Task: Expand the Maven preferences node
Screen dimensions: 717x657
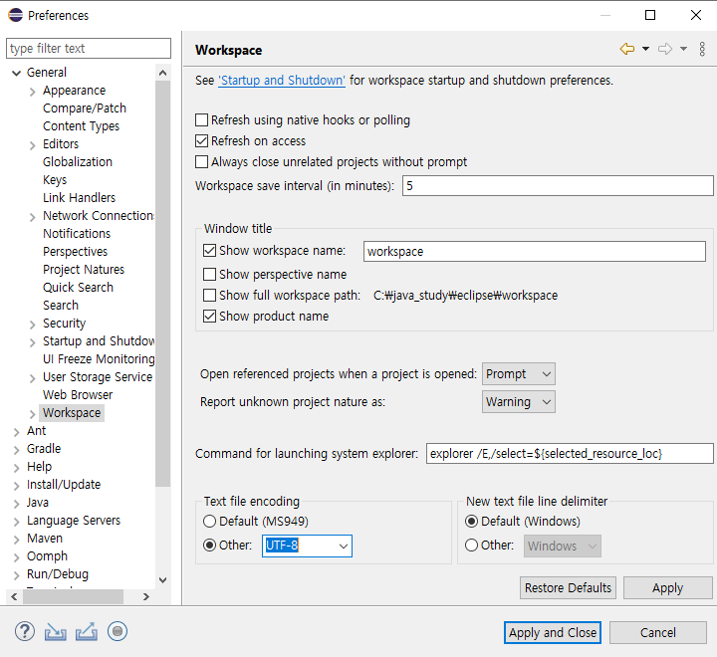Action: click(17, 540)
